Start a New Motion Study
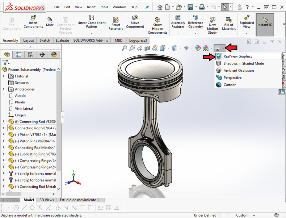The height and width of the screenshot is (218, 286). coord(212,26)
